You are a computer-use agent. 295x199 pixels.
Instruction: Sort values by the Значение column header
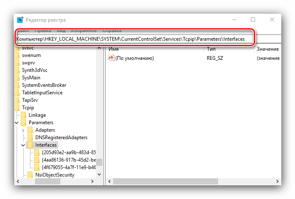[268, 49]
